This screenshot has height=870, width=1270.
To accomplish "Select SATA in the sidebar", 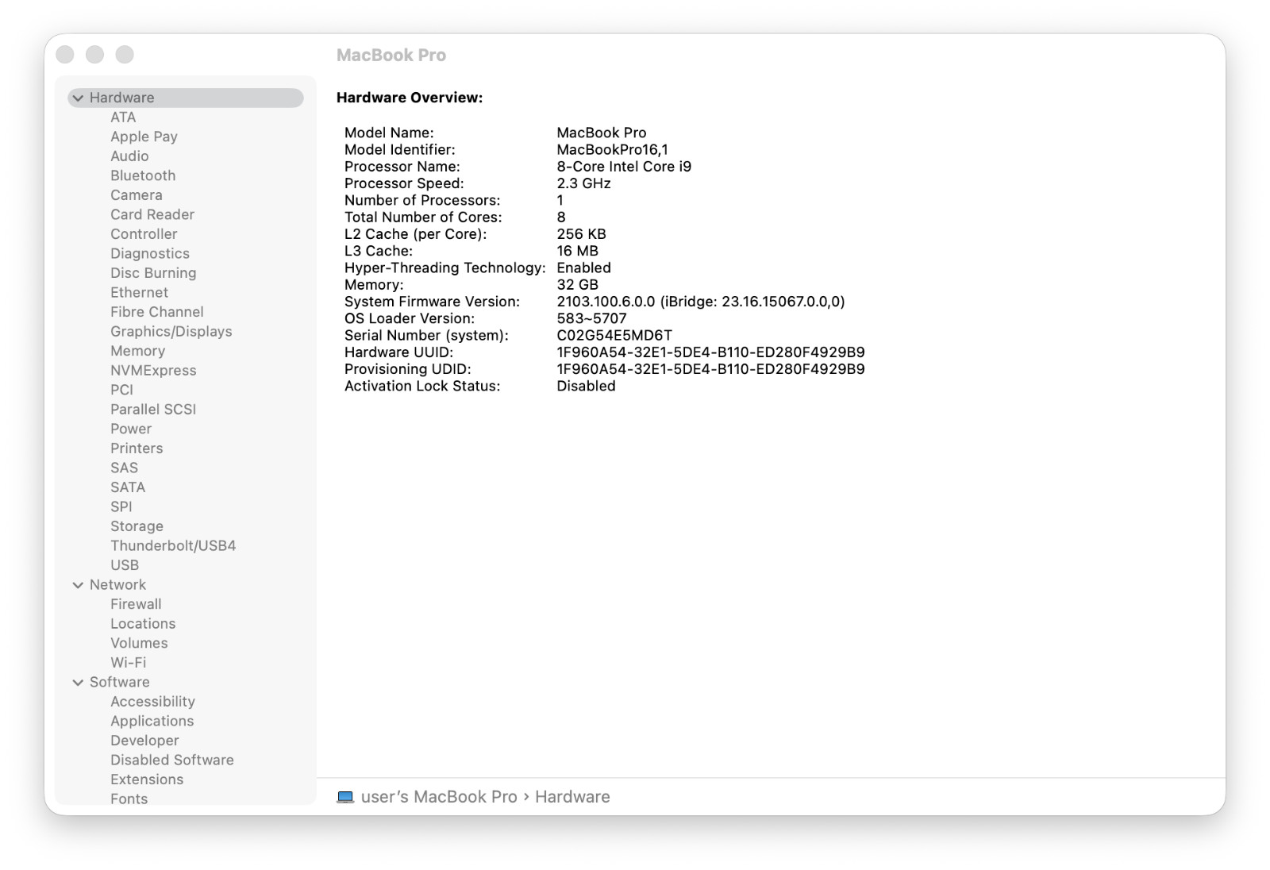I will coord(128,487).
